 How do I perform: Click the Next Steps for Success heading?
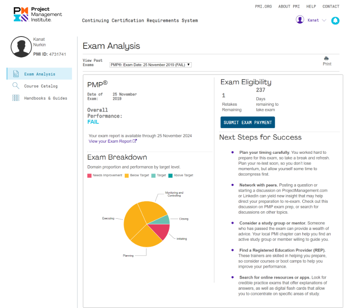pyautogui.click(x=261, y=137)
